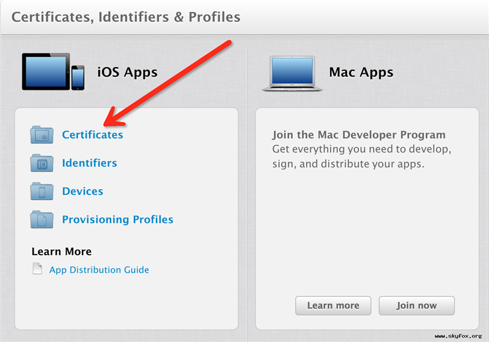Viewport: 489px width, 342px height.
Task: Click the Identifiers folder icon
Action: coord(42,164)
